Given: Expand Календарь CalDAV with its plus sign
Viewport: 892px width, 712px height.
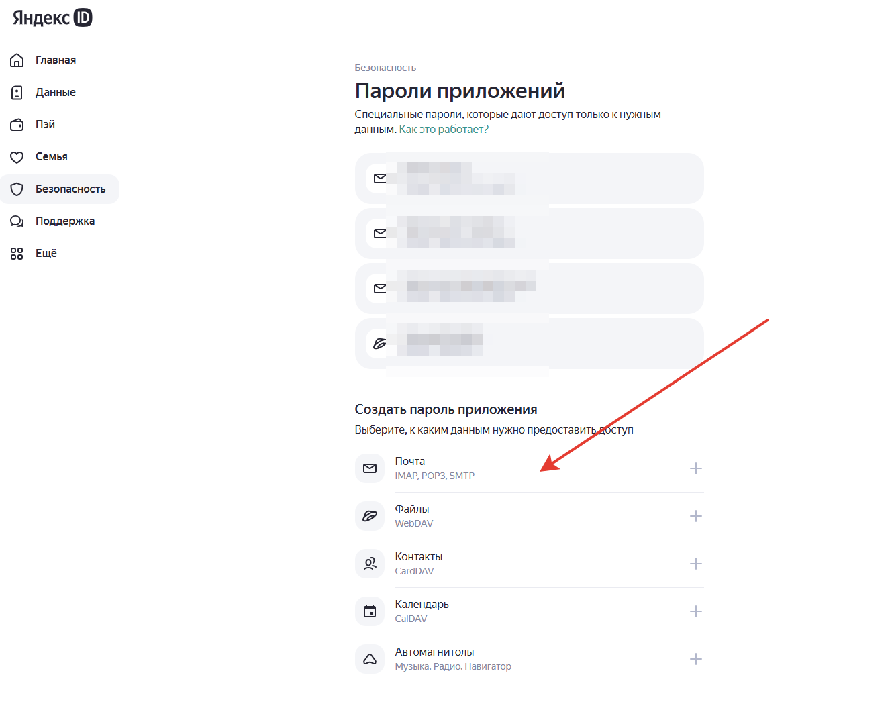Looking at the screenshot, I should tap(696, 611).
